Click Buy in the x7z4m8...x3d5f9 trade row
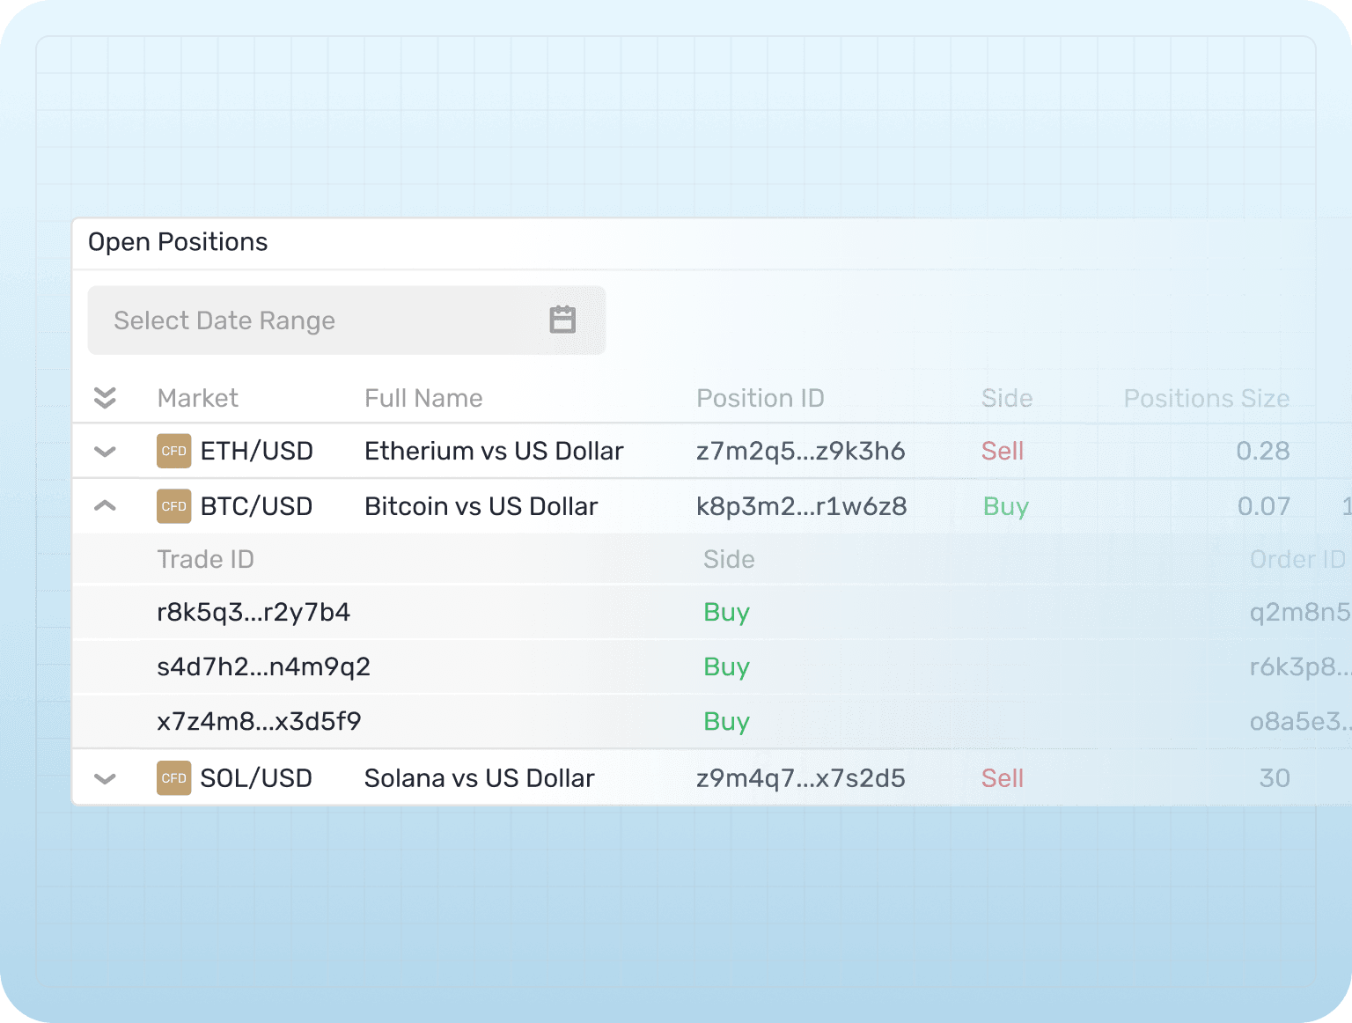Image resolution: width=1352 pixels, height=1023 pixels. tap(726, 721)
